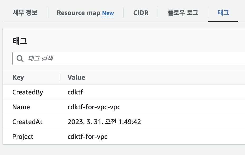This screenshot has width=245, height=155.
Task: Click the column divider between Key and Value
Action: [60, 77]
